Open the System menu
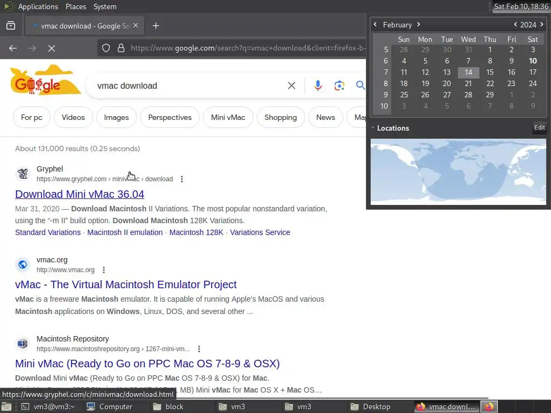 point(105,6)
